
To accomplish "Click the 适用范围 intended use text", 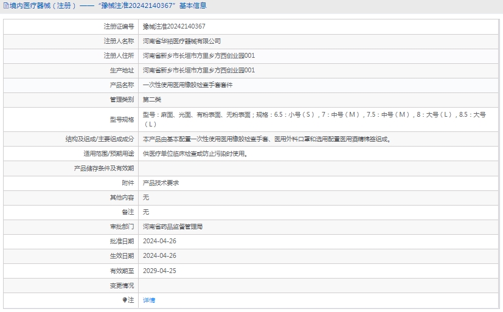I will pos(195,154).
